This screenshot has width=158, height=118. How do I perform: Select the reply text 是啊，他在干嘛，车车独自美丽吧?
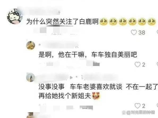pyautogui.click(x=88, y=54)
